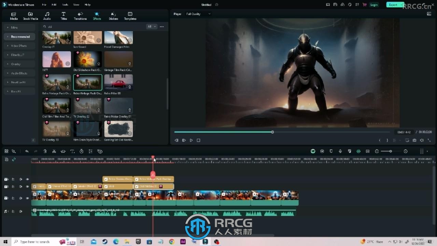Click the speed stopwatch icon in timeline toolbar
The image size is (437, 246).
[x=81, y=151]
